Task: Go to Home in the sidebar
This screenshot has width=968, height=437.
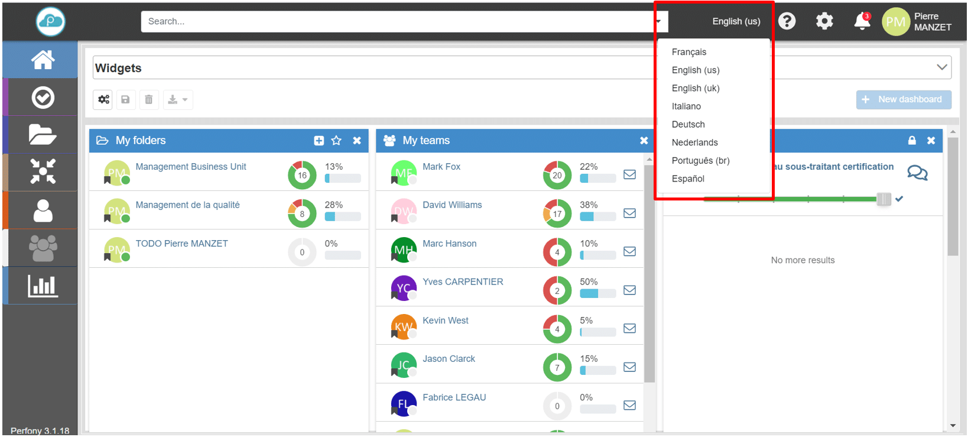Action: (43, 60)
